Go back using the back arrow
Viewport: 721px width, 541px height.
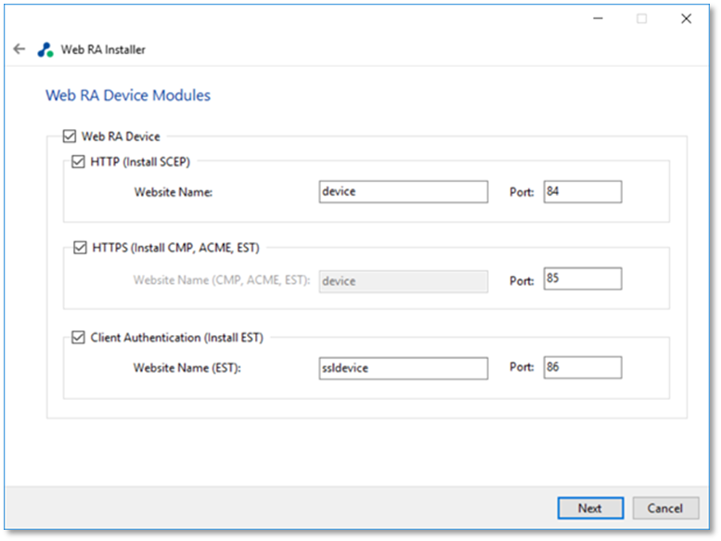[19, 49]
